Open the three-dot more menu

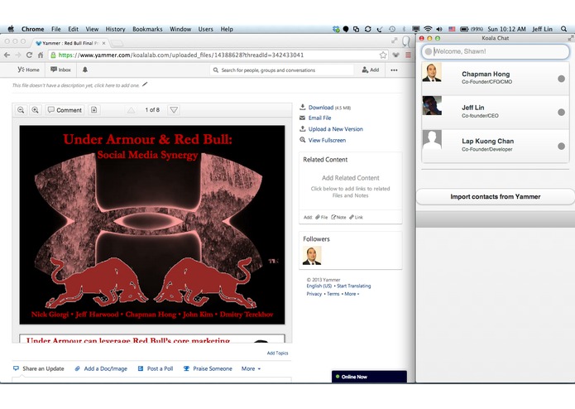[x=394, y=70]
